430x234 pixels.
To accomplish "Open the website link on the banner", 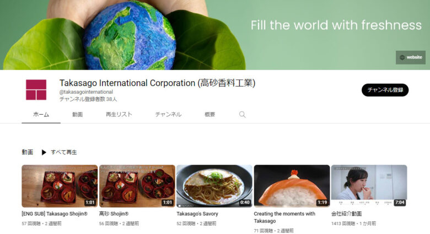I will [x=411, y=57].
